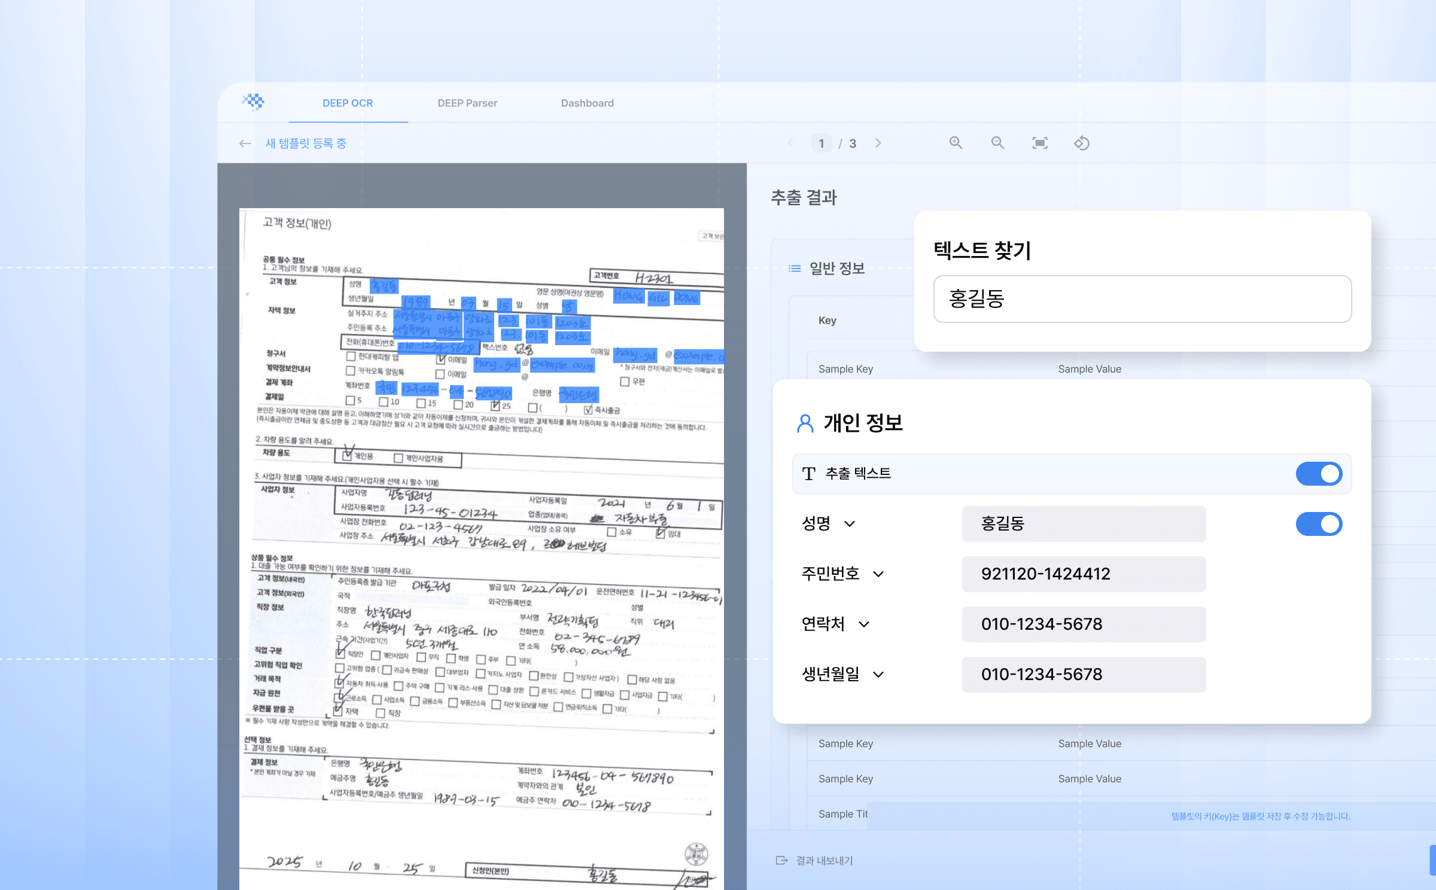Click the zoom out magnifier icon
Image resolution: width=1436 pixels, height=890 pixels.
[997, 143]
